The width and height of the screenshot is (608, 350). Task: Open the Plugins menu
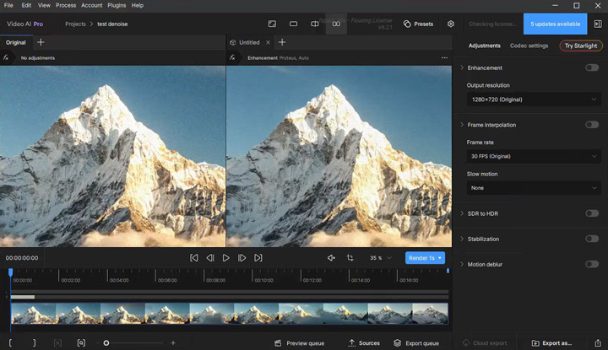point(117,5)
